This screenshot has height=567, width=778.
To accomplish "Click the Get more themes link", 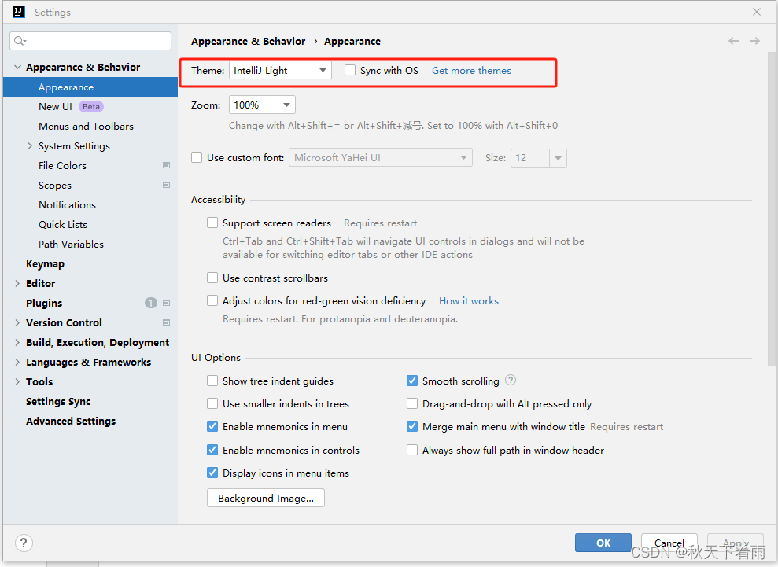I will point(471,71).
